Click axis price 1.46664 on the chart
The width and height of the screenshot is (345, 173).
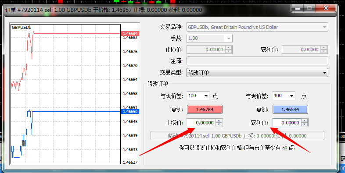tap(130, 79)
